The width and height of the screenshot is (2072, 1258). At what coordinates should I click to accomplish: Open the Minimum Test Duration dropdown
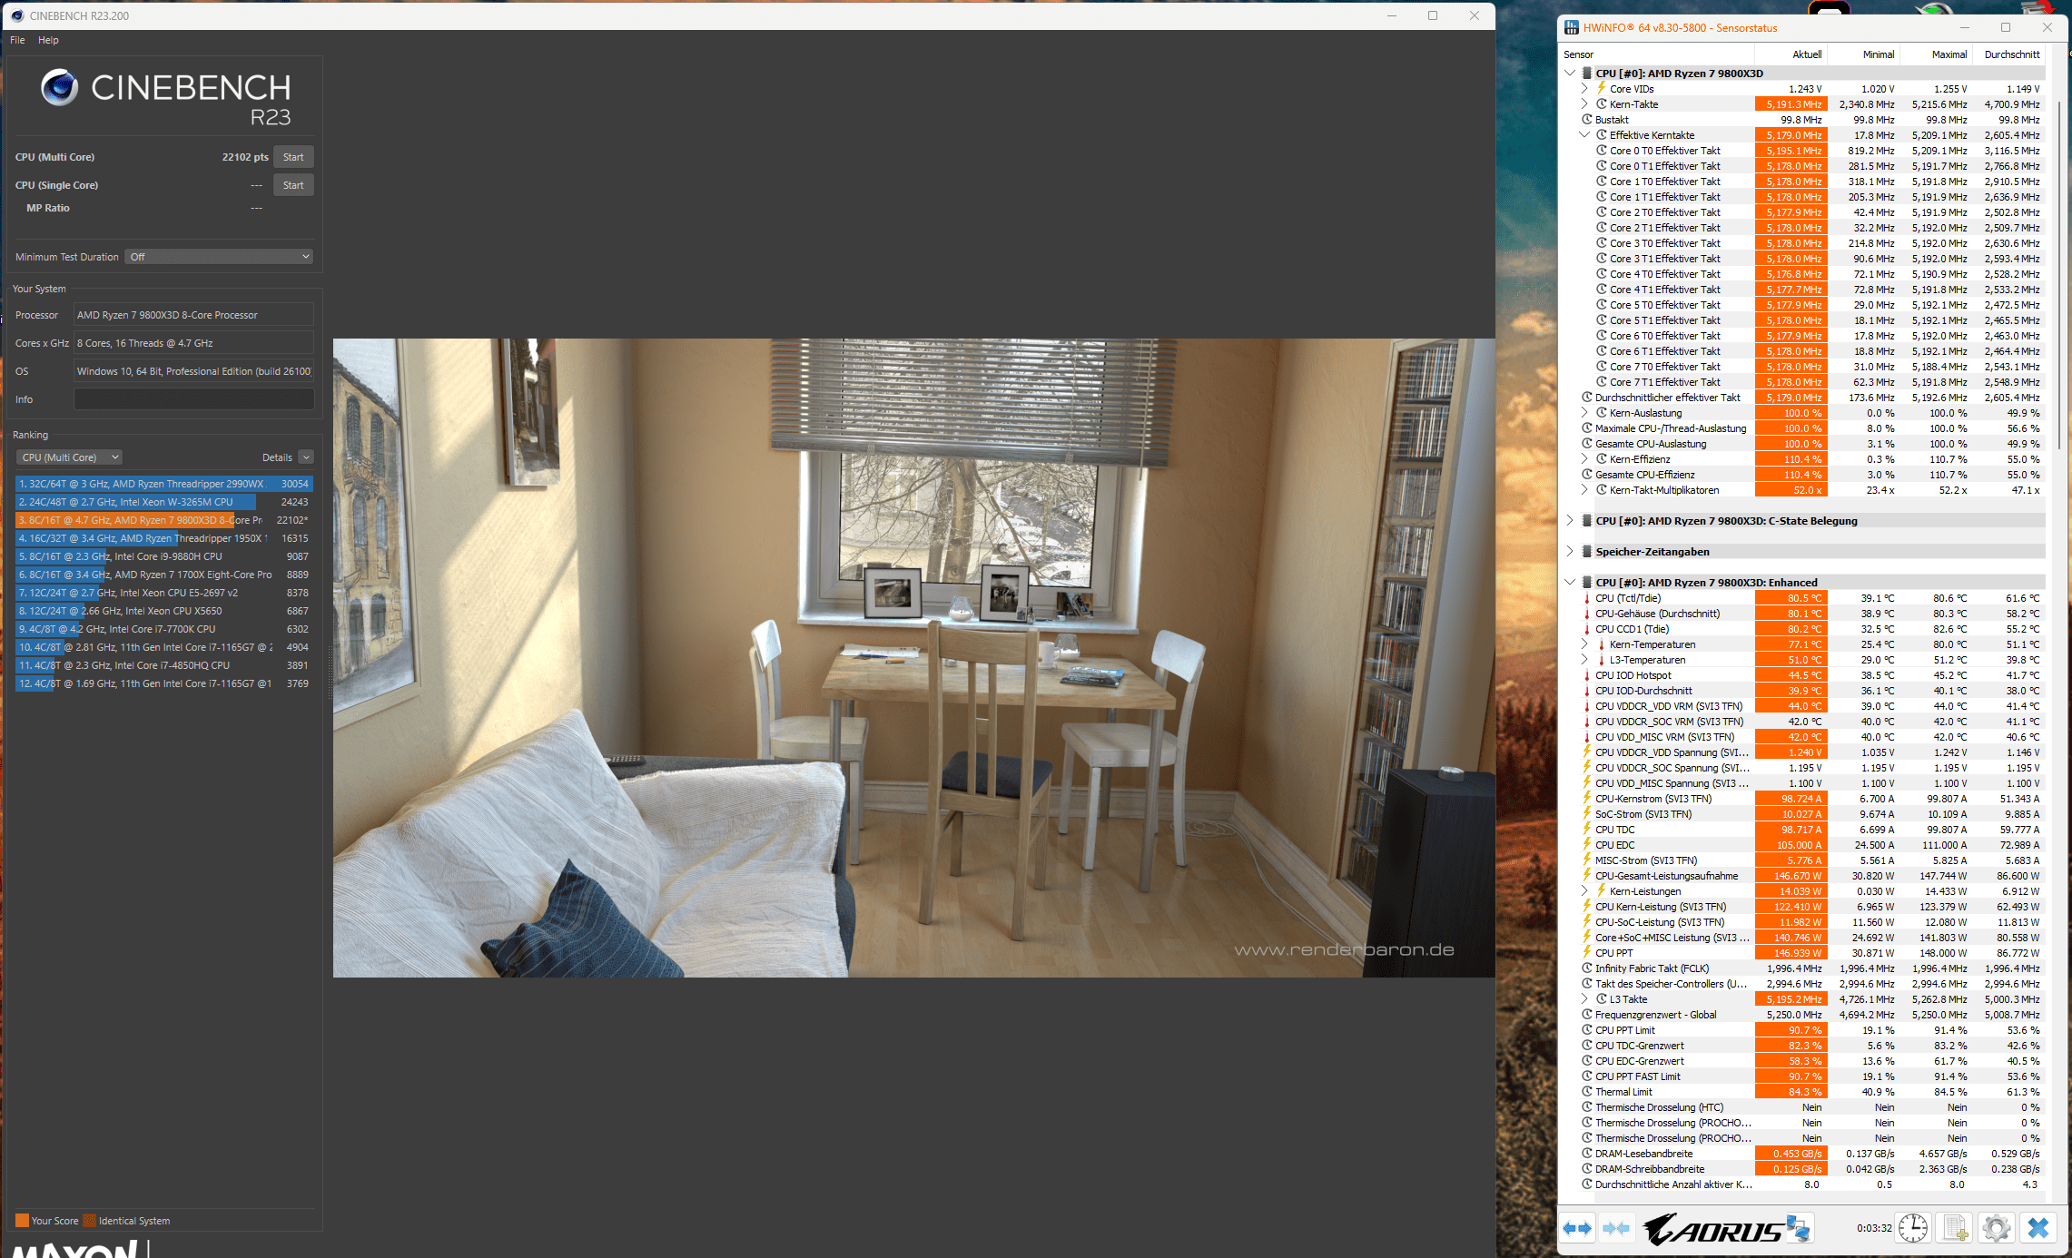pyautogui.click(x=219, y=257)
